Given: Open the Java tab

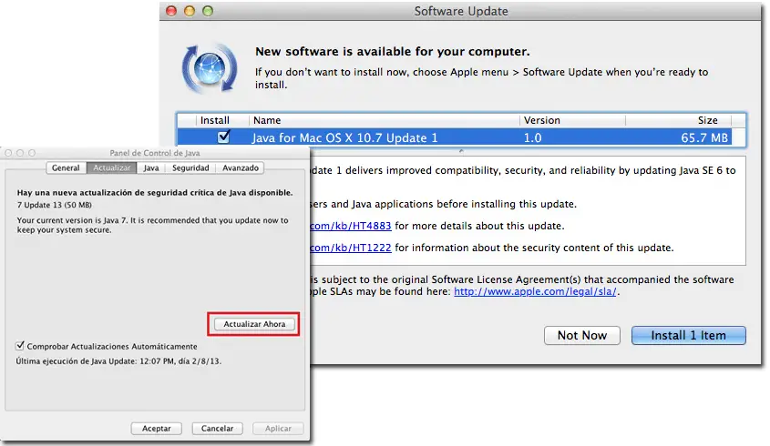Looking at the screenshot, I should pyautogui.click(x=151, y=167).
